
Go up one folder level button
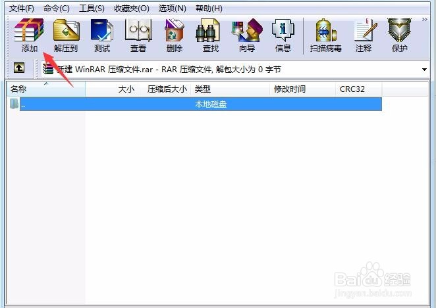[19, 68]
